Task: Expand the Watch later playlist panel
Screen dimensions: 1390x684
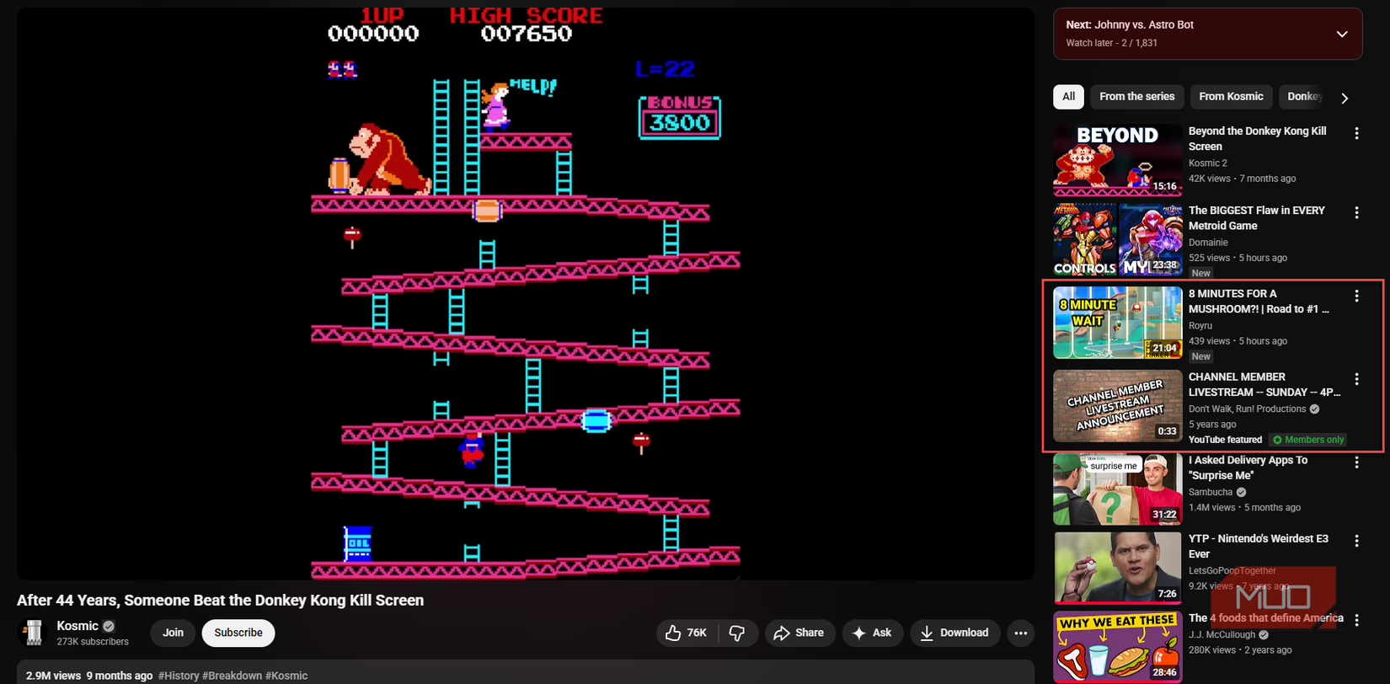Action: (x=1342, y=34)
